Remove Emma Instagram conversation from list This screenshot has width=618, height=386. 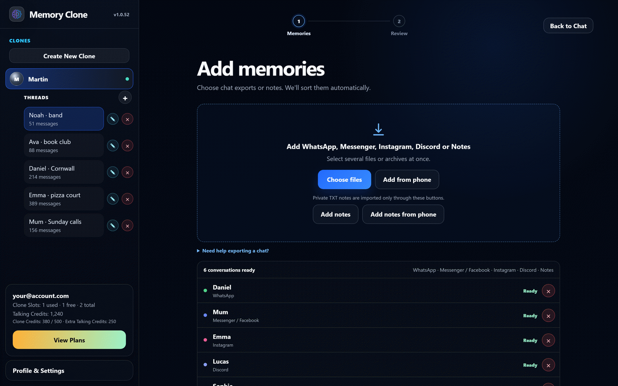click(548, 341)
